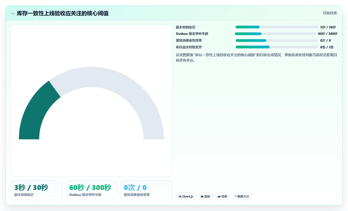Click the 重复消费业务效果 row label

[189, 41]
